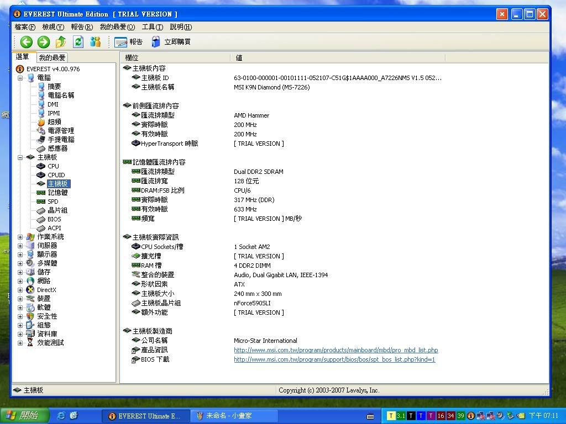Click the chipset icon beside 晶片組
This screenshot has width=566, height=424.
point(41,210)
